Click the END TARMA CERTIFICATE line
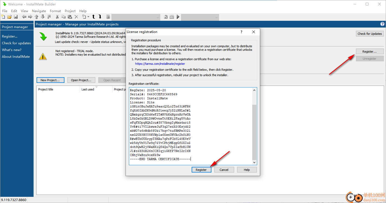386x203 pixels. 160,159
